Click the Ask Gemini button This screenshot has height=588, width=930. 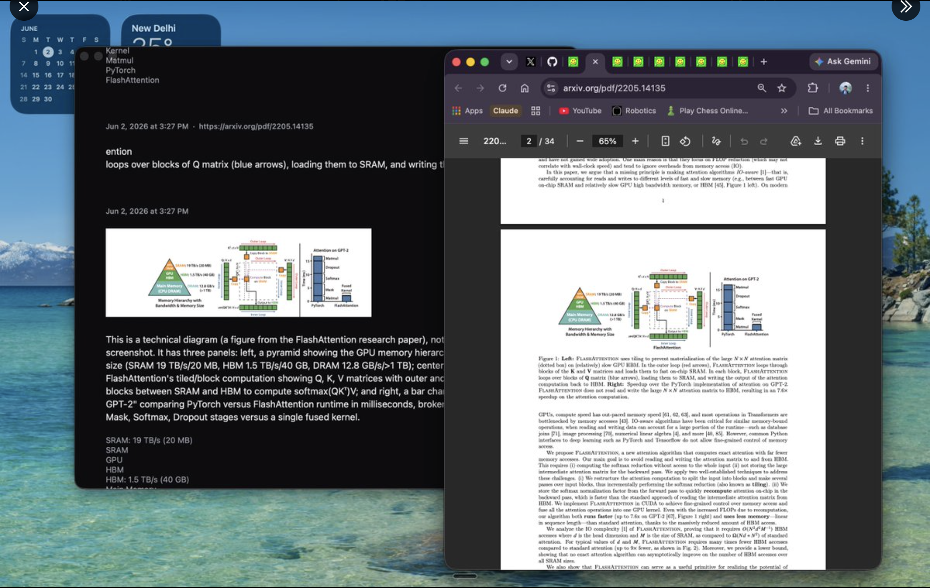click(x=843, y=62)
